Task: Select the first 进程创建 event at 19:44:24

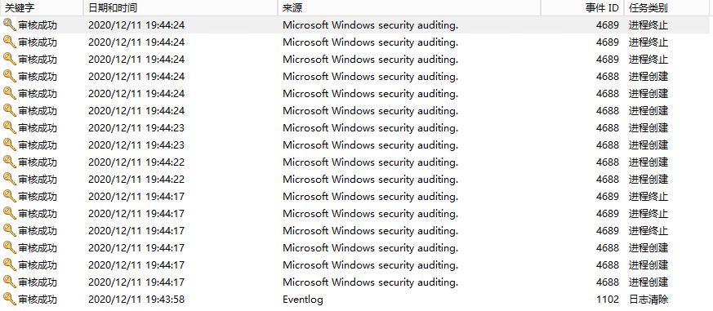Action: pyautogui.click(x=356, y=77)
